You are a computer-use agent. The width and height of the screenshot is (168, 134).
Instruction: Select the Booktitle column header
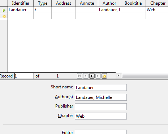[x=133, y=3]
